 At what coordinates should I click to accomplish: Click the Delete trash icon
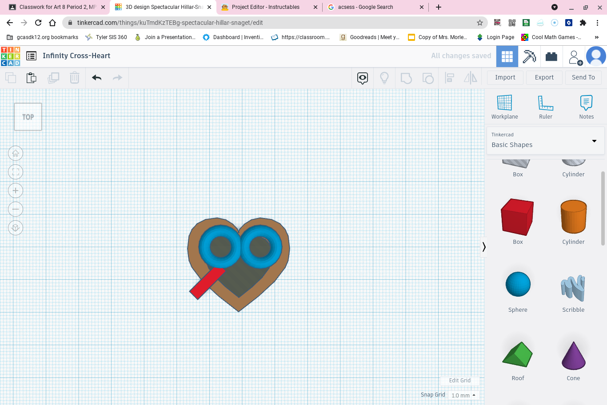[x=75, y=78]
